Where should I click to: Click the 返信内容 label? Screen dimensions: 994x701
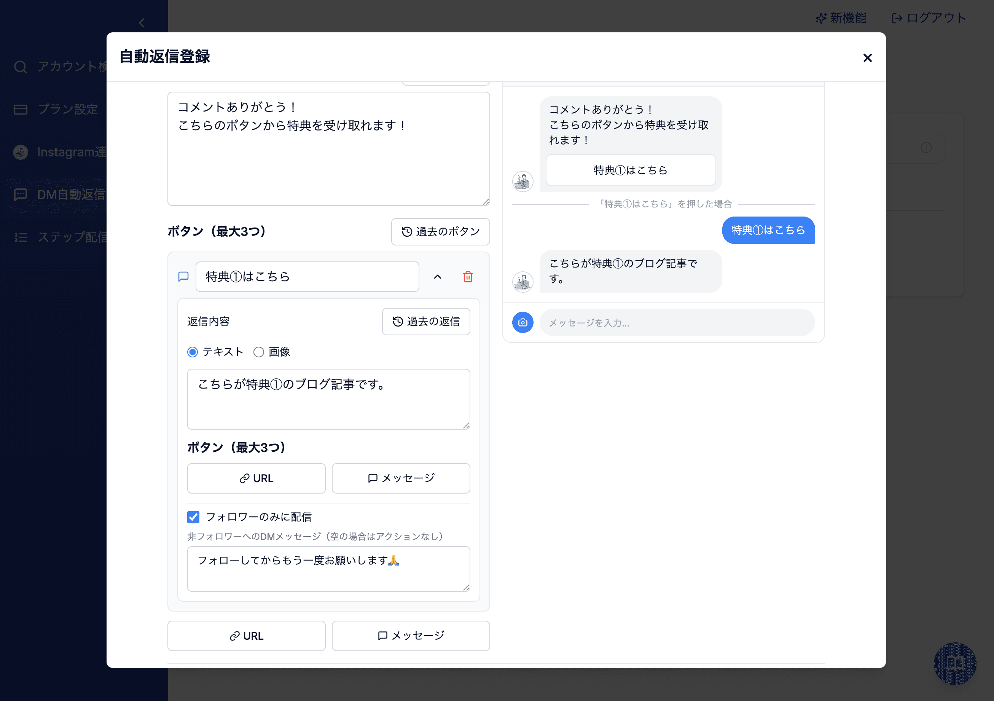(208, 321)
